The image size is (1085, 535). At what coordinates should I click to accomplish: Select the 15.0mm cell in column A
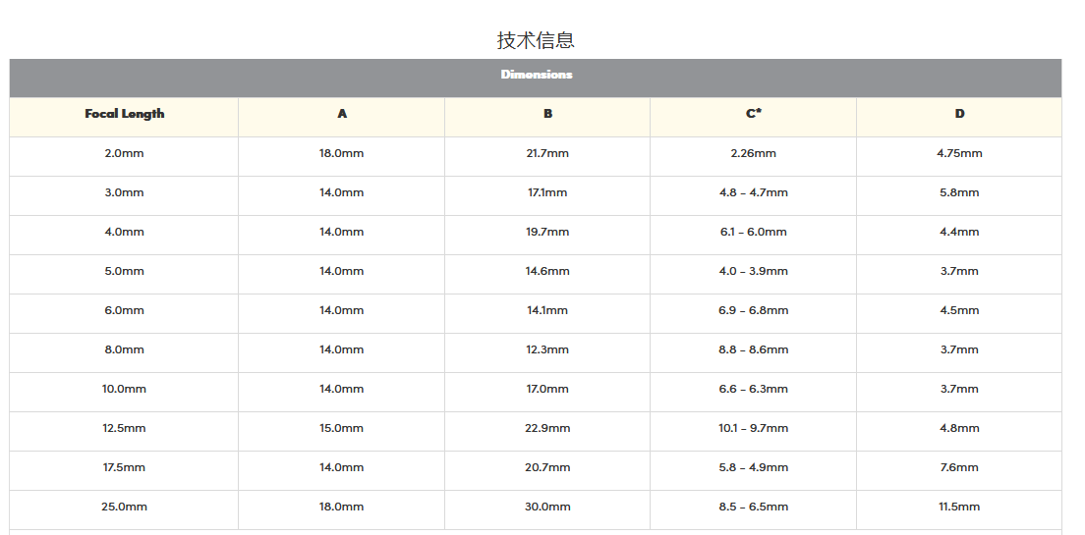(341, 428)
